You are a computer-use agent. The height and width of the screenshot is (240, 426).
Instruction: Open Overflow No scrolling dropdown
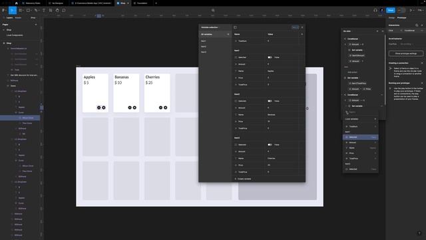point(407,44)
